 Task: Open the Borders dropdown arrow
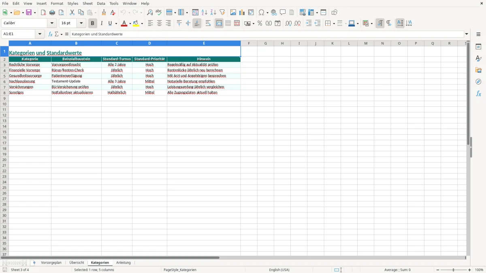point(334,23)
